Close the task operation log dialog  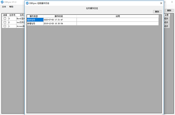161,3
